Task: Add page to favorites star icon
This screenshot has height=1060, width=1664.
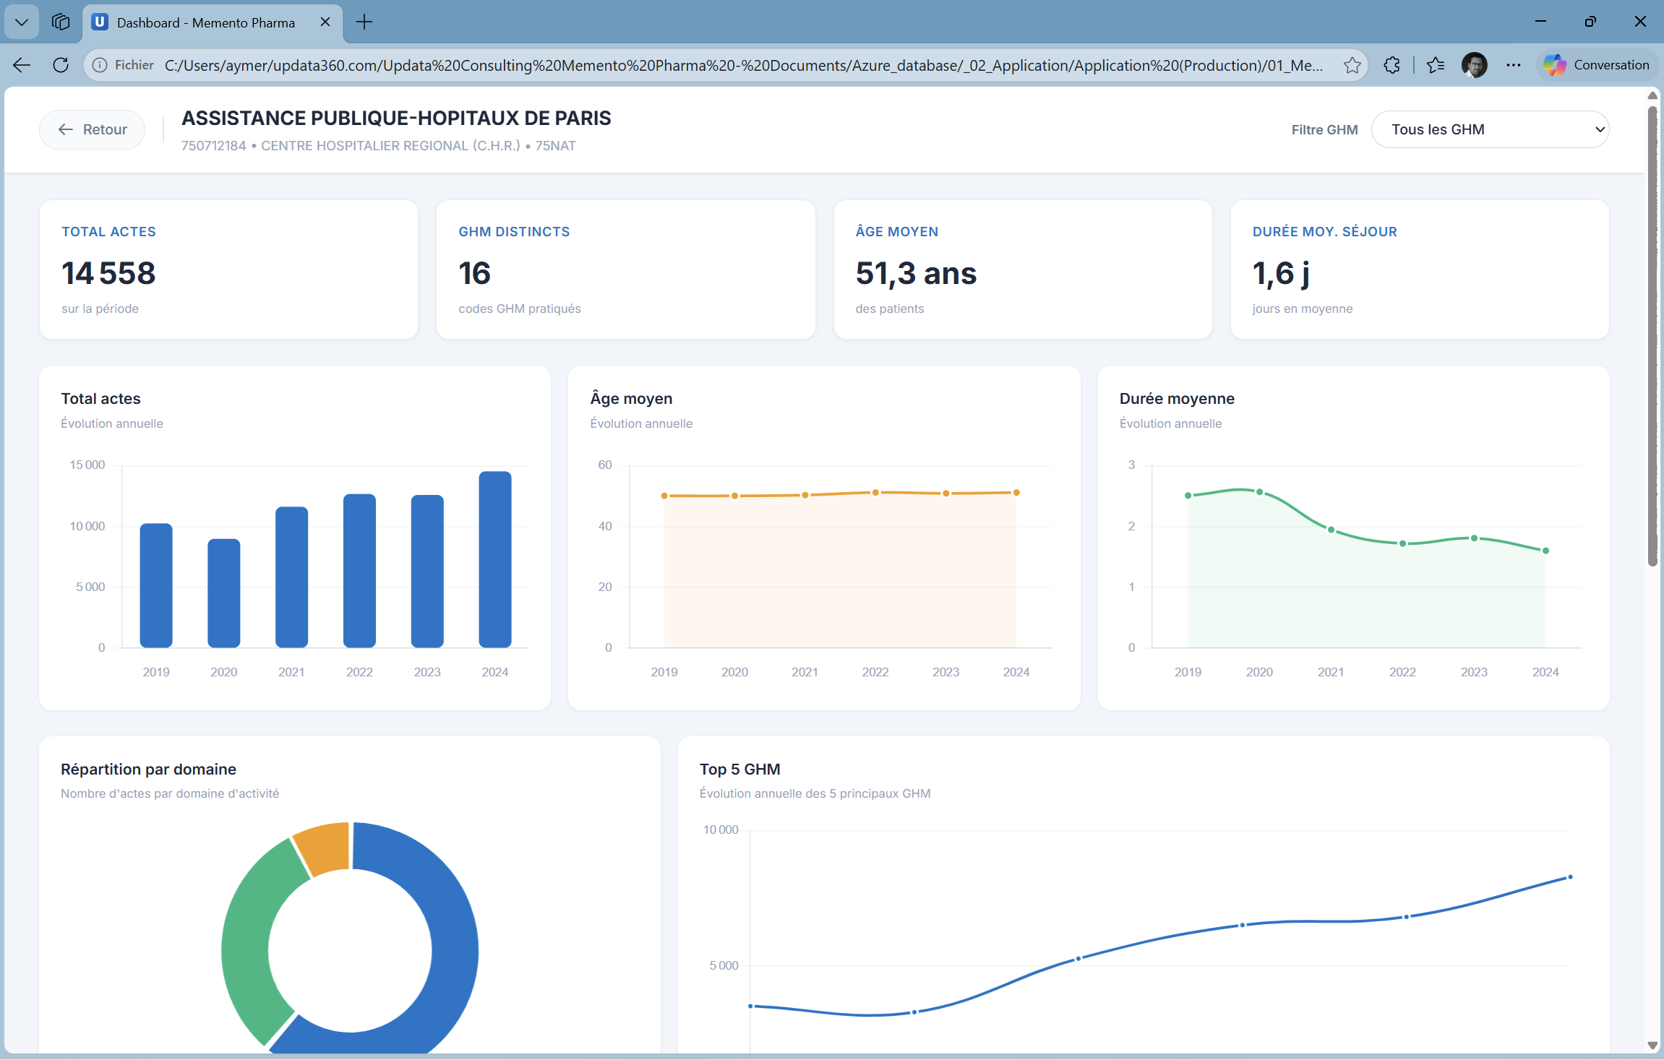Action: (1352, 65)
